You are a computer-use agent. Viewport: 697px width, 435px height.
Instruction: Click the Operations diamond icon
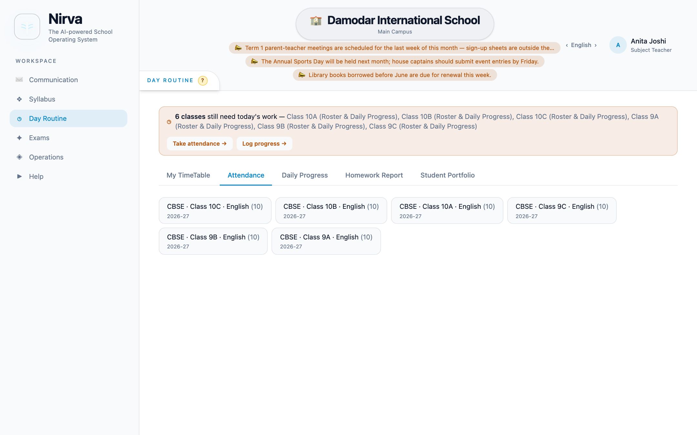pyautogui.click(x=19, y=157)
